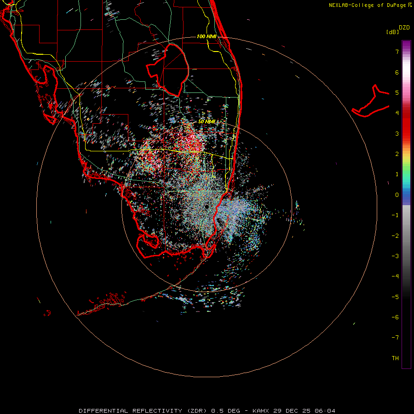Click the Bahamas island outline east of Florida

[371, 102]
